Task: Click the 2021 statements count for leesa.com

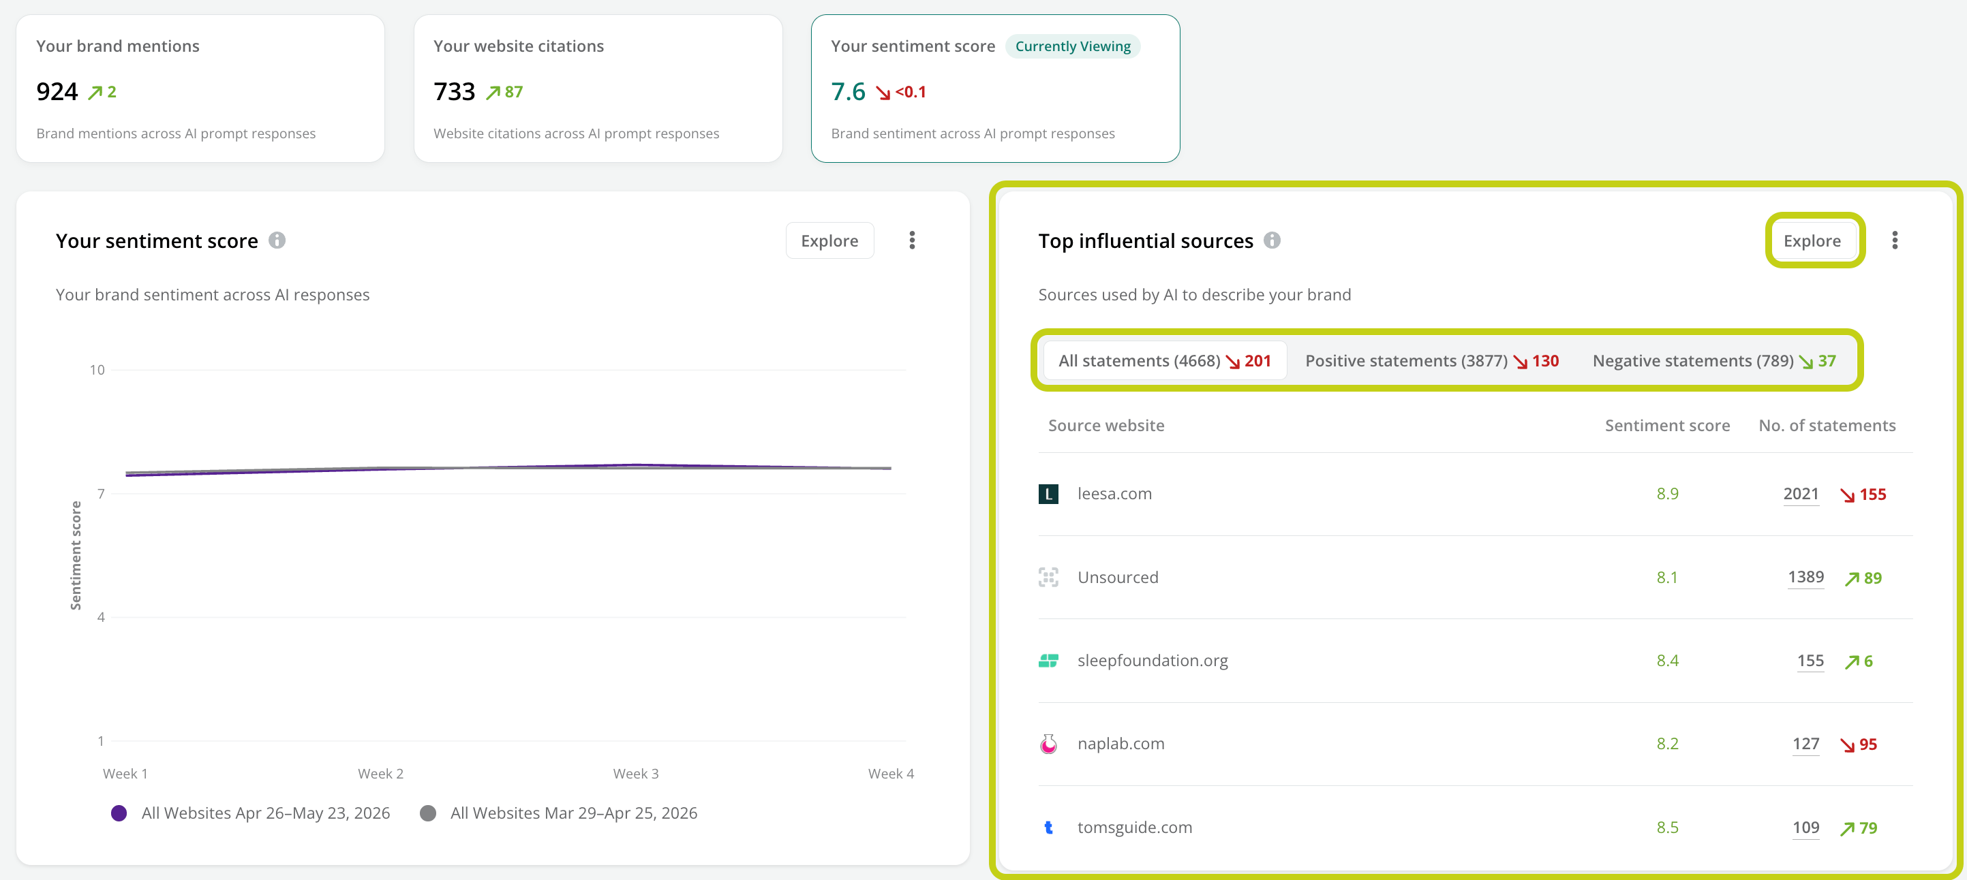Action: pyautogui.click(x=1801, y=494)
